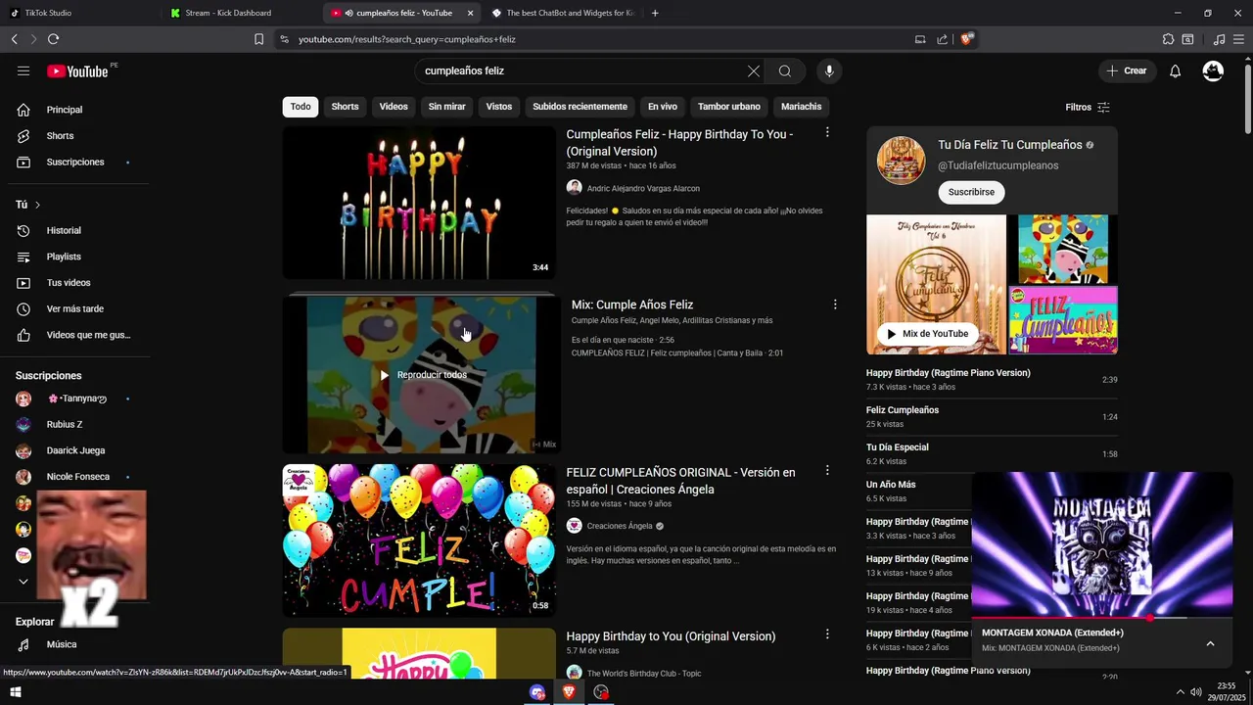Viewport: 1253px width, 705px height.
Task: Click Reproducir todos on mix thumbnail
Action: 423,375
